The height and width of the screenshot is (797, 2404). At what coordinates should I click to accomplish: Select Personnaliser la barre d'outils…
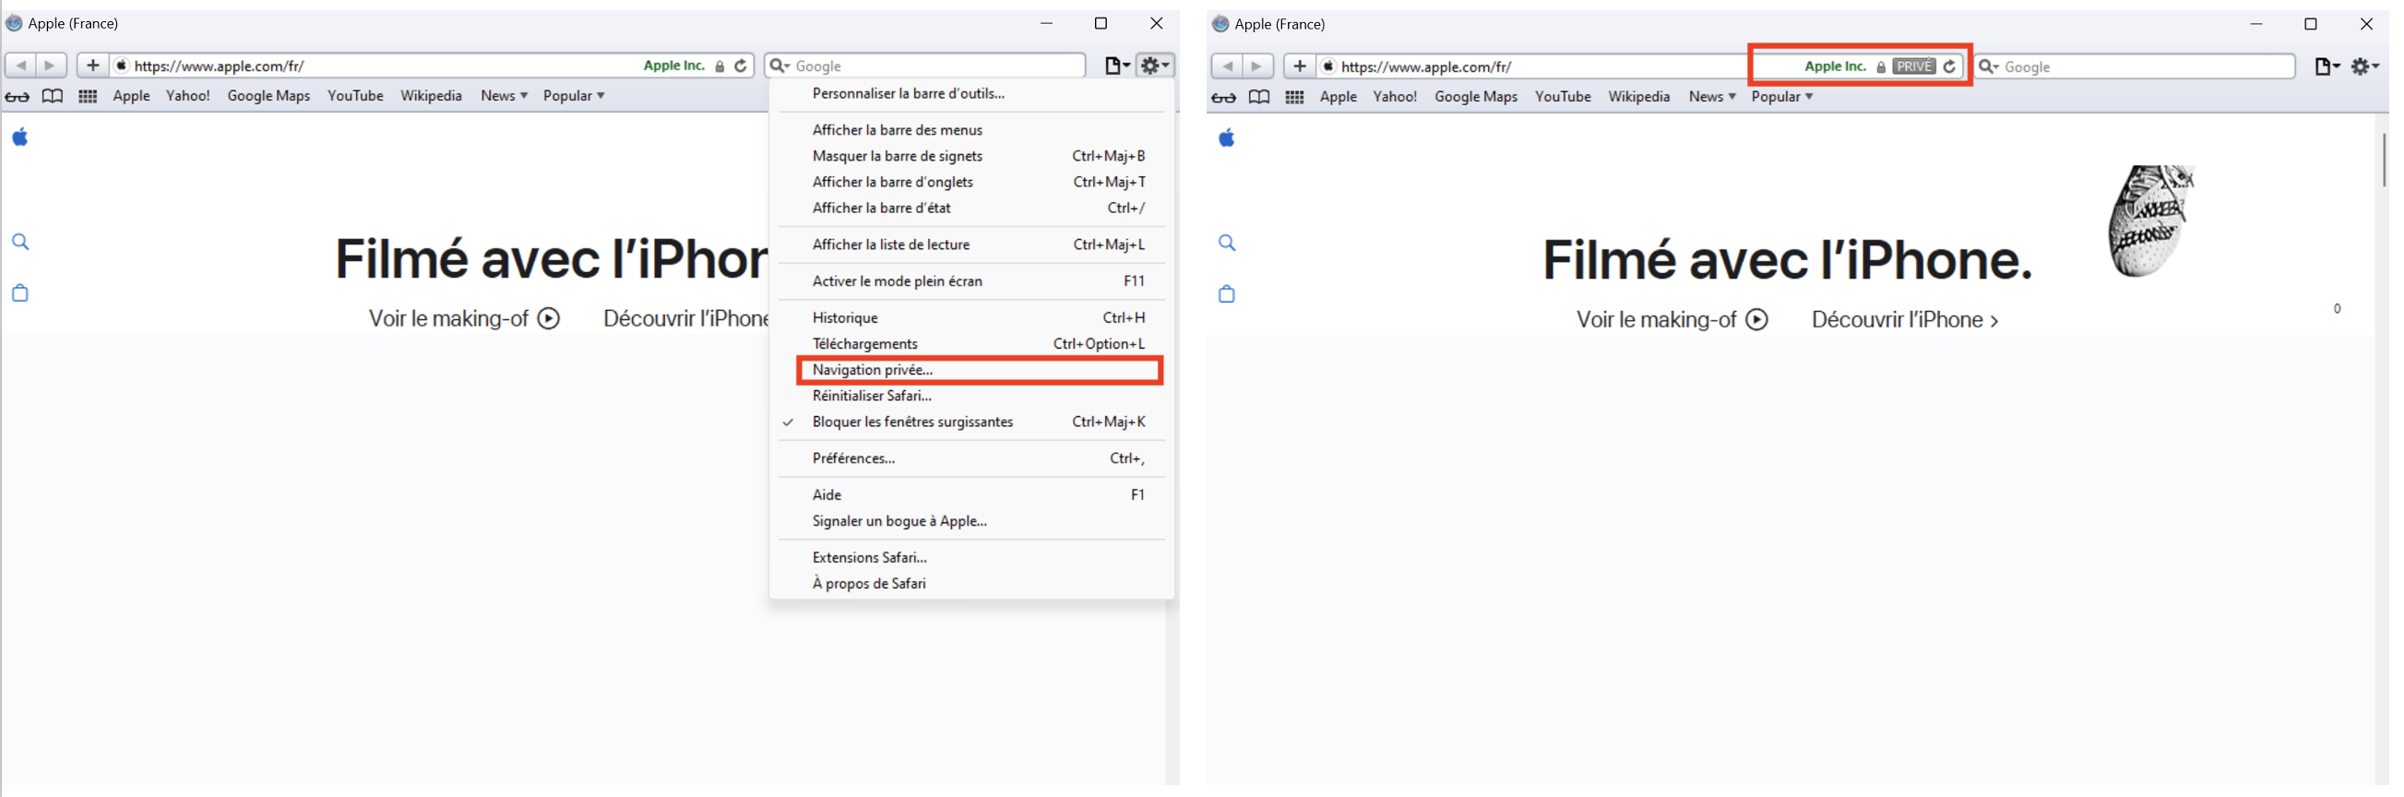(971, 93)
